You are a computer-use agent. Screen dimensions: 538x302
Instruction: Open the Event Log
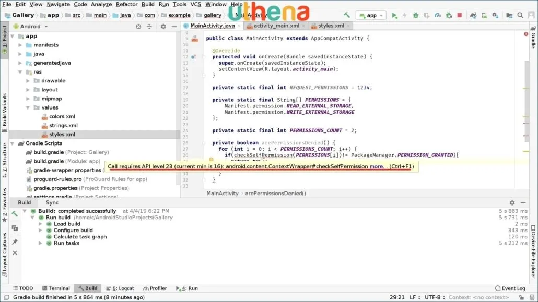point(510,288)
